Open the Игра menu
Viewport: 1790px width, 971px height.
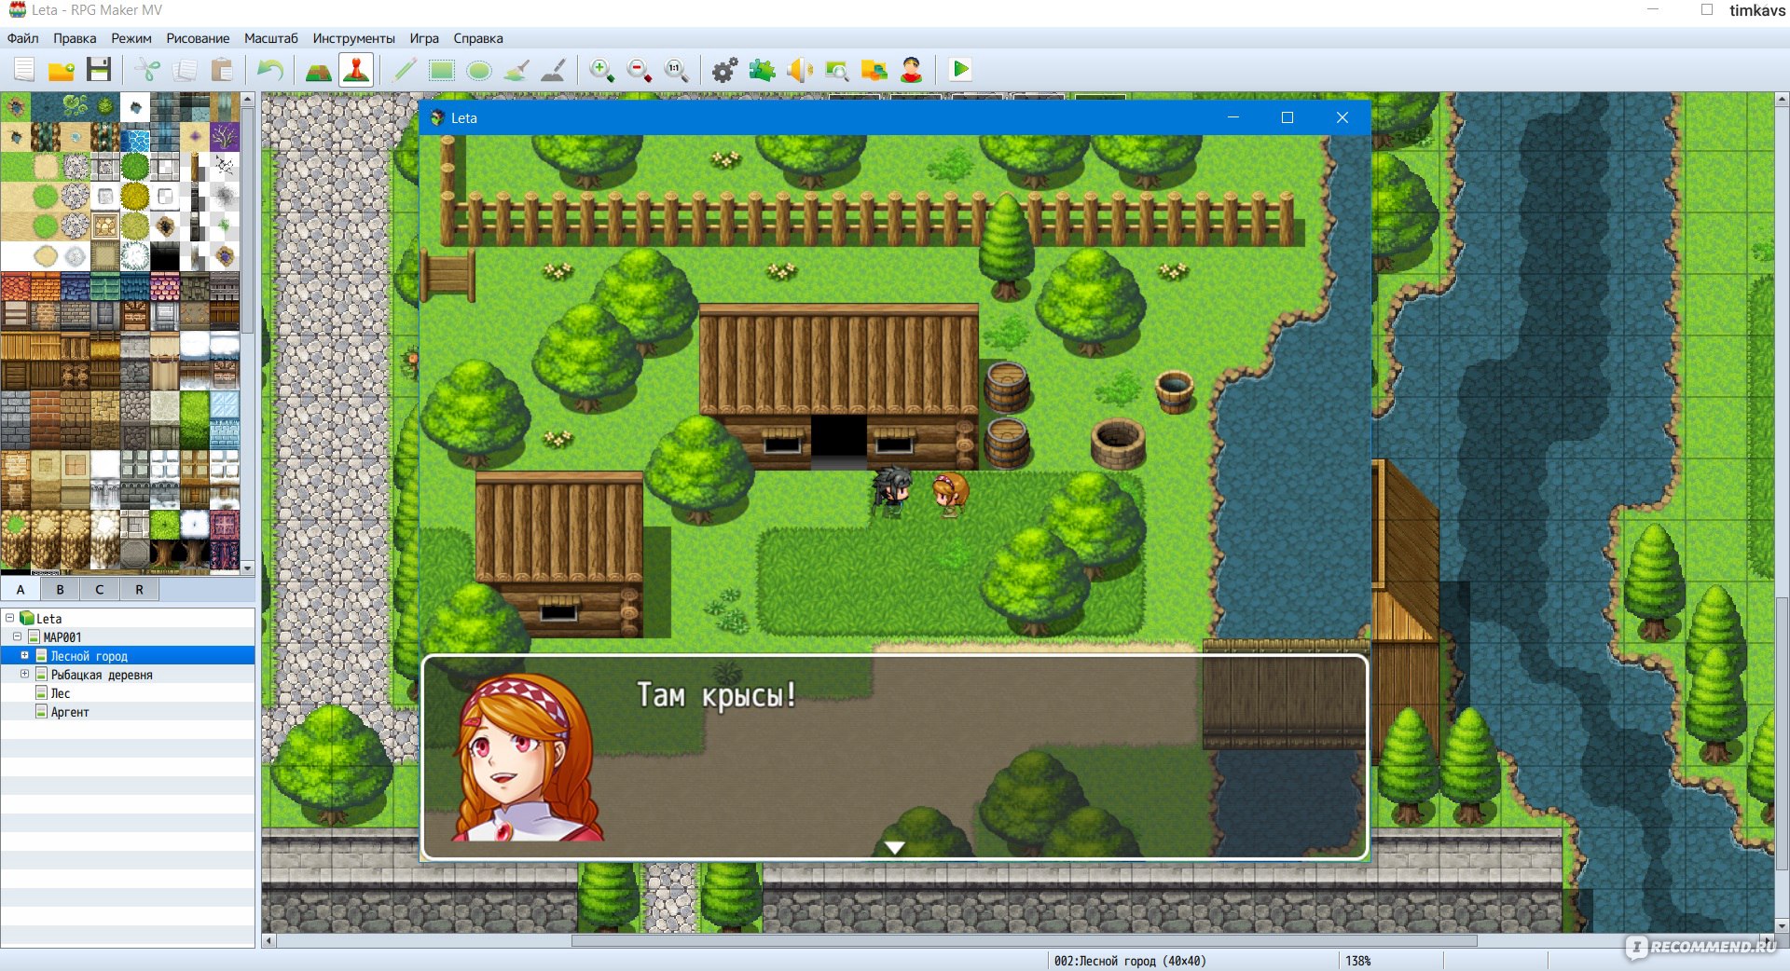point(424,38)
